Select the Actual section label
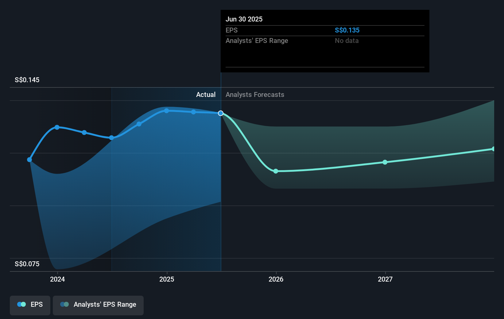 206,94
